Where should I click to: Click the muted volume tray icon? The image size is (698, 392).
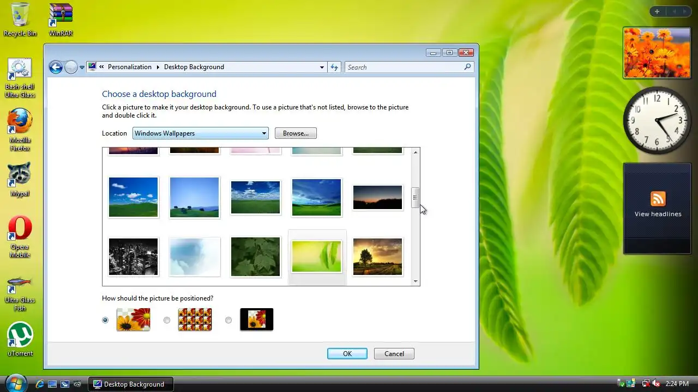[x=656, y=384]
